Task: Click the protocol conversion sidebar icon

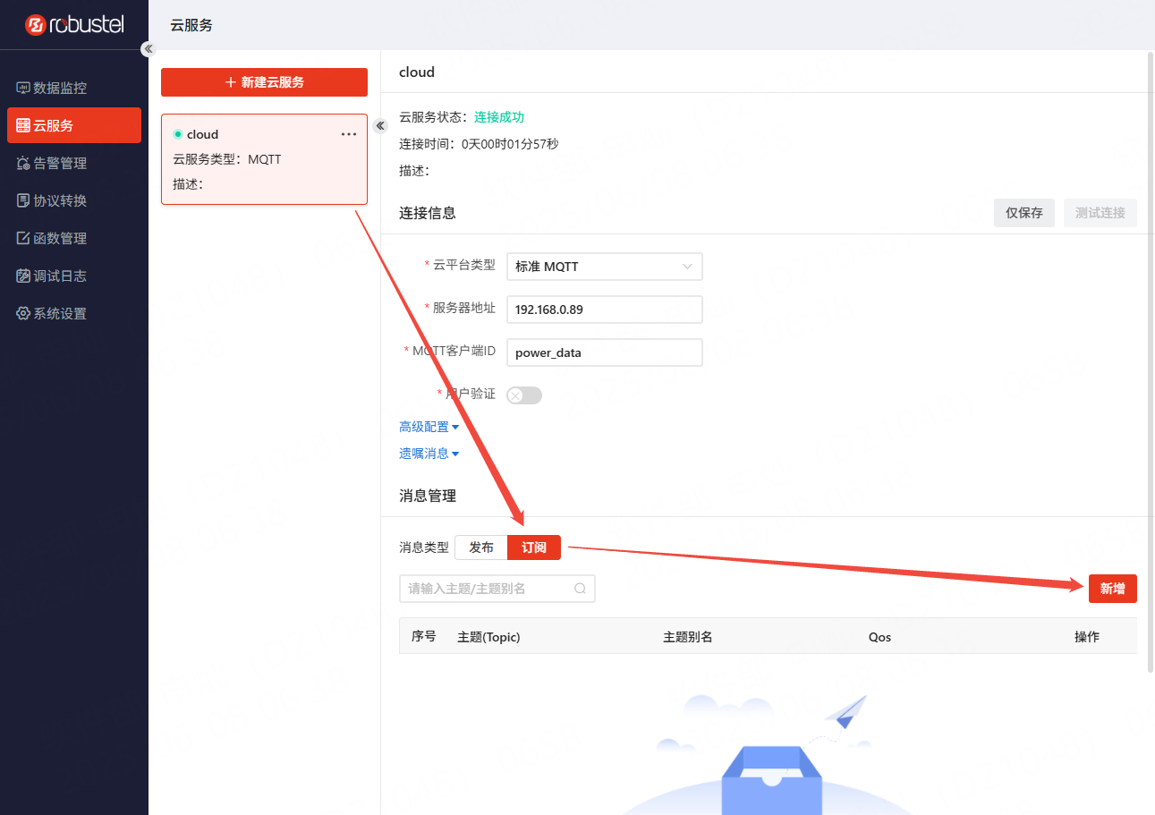Action: click(23, 200)
